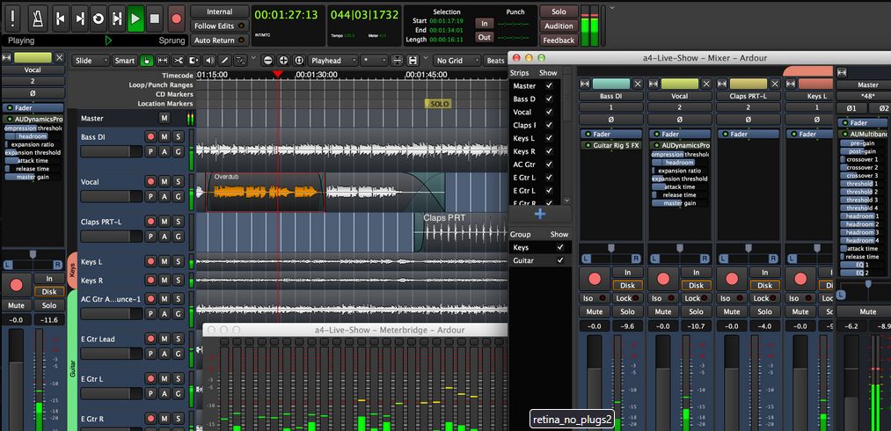Toggle loop playback icon
The width and height of the screenshot is (891, 431).
coord(99,18)
